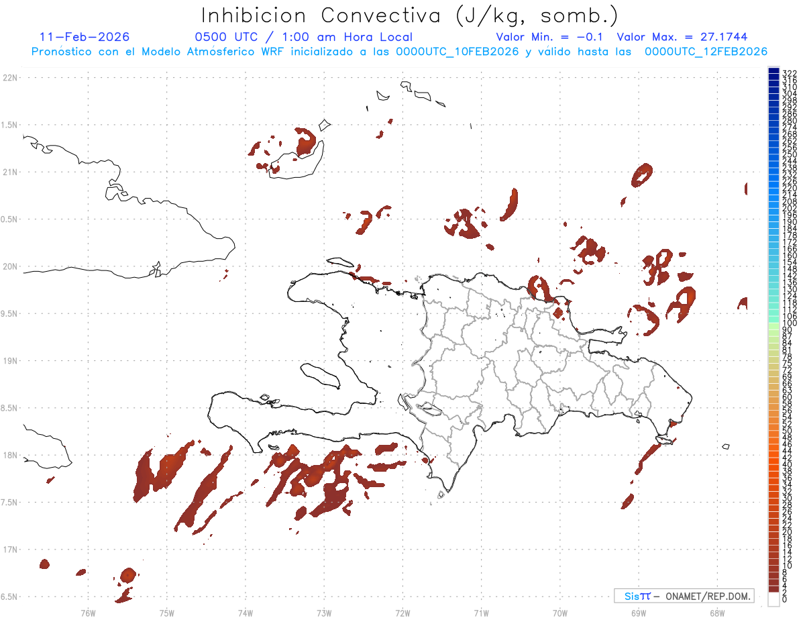This screenshot has width=805, height=622.
Task: Click the '70W' longitude label
Action: (560, 613)
